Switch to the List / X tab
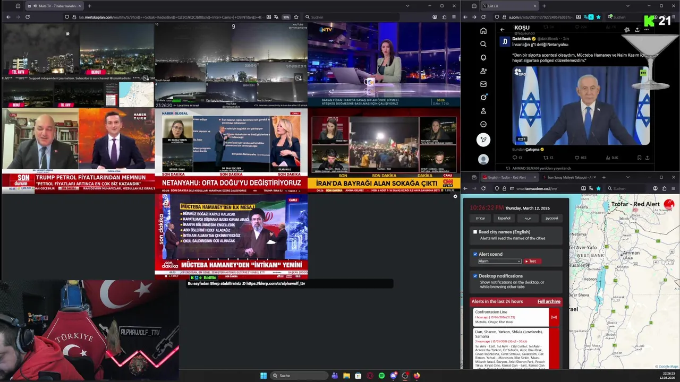 point(509,6)
